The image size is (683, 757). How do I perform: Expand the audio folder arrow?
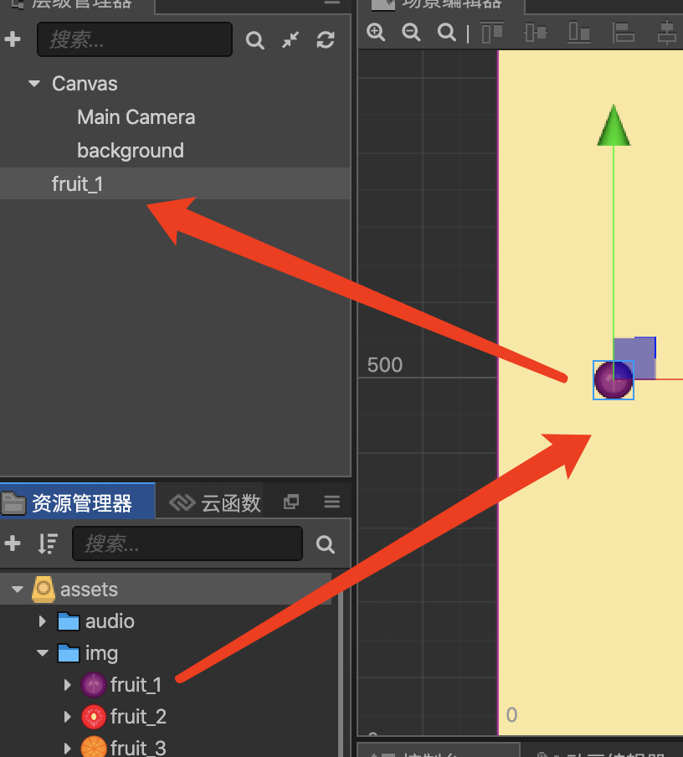point(43,621)
